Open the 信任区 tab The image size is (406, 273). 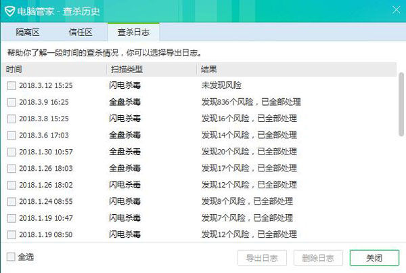(81, 32)
